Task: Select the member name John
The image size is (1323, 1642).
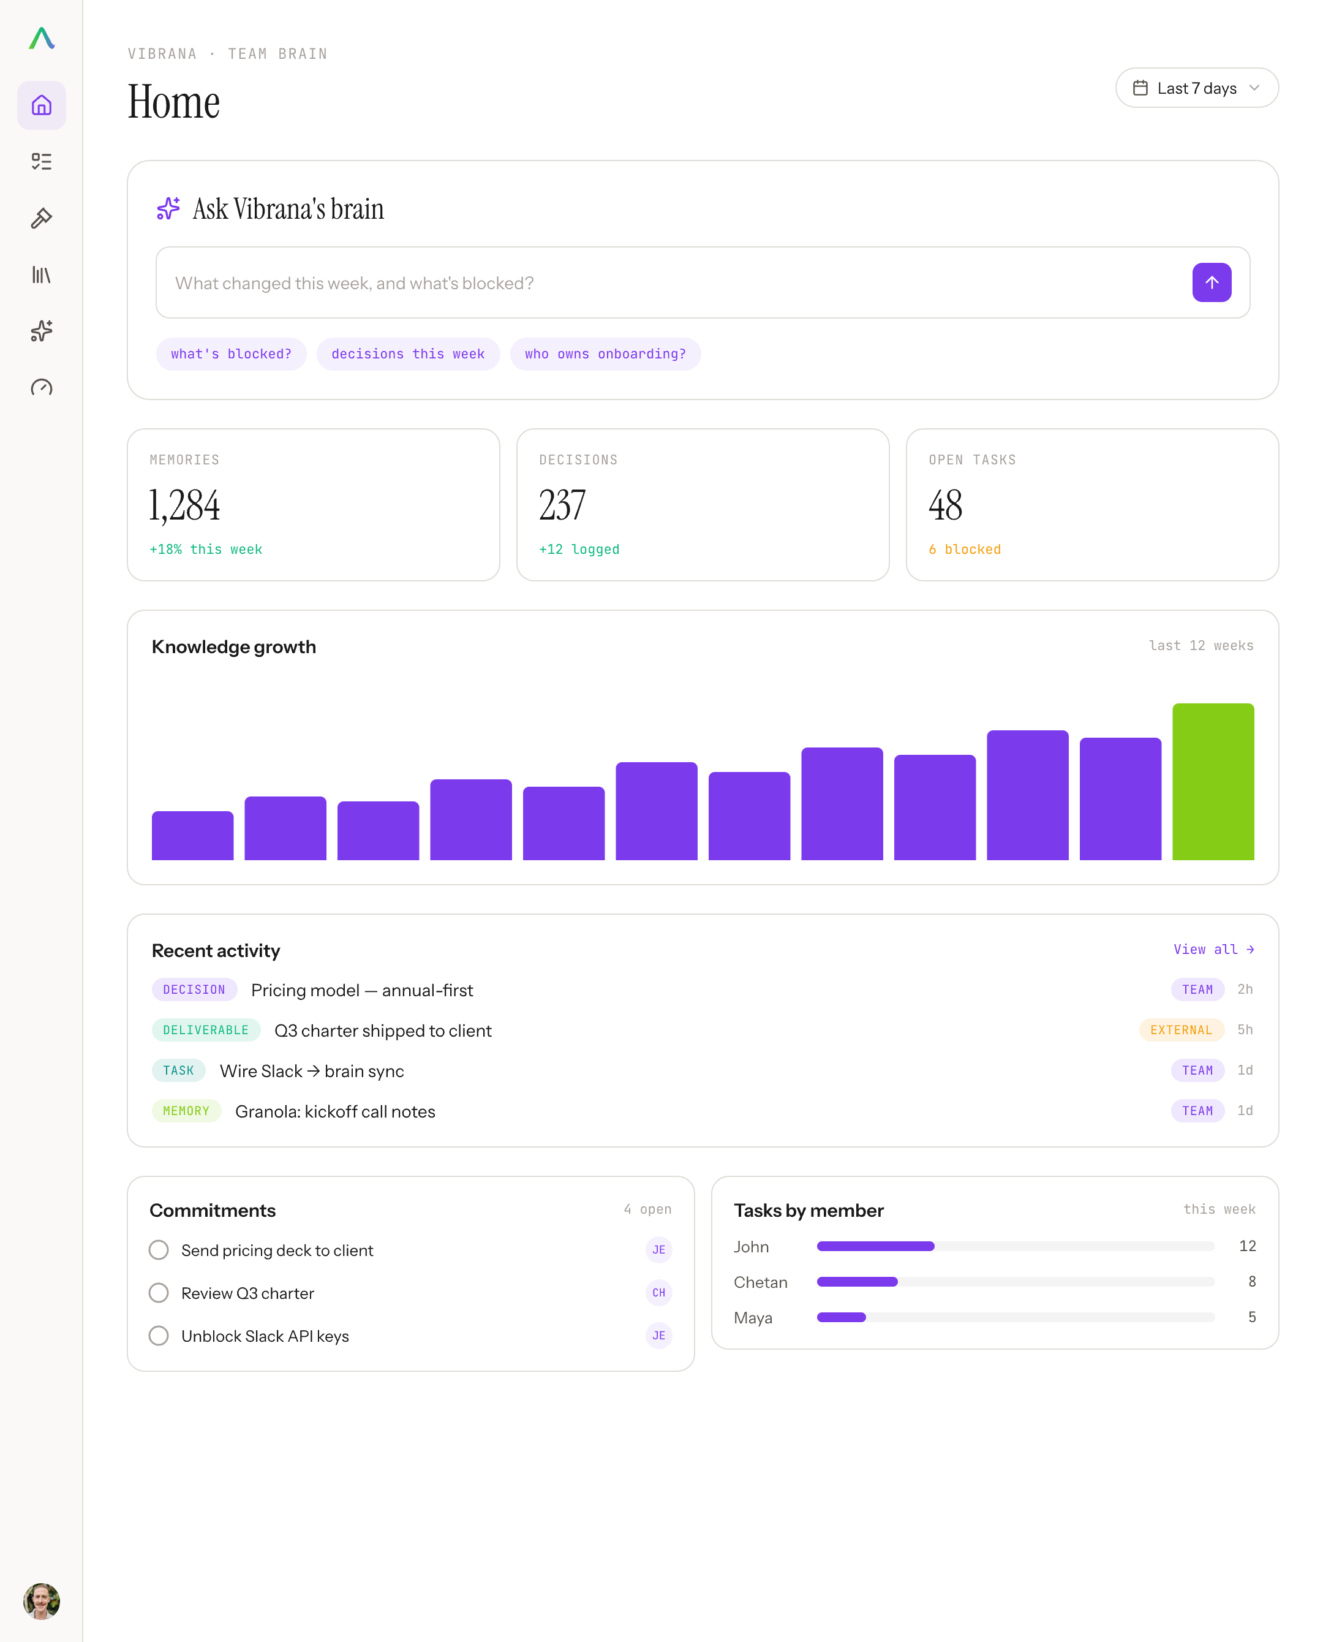Action: click(x=751, y=1247)
